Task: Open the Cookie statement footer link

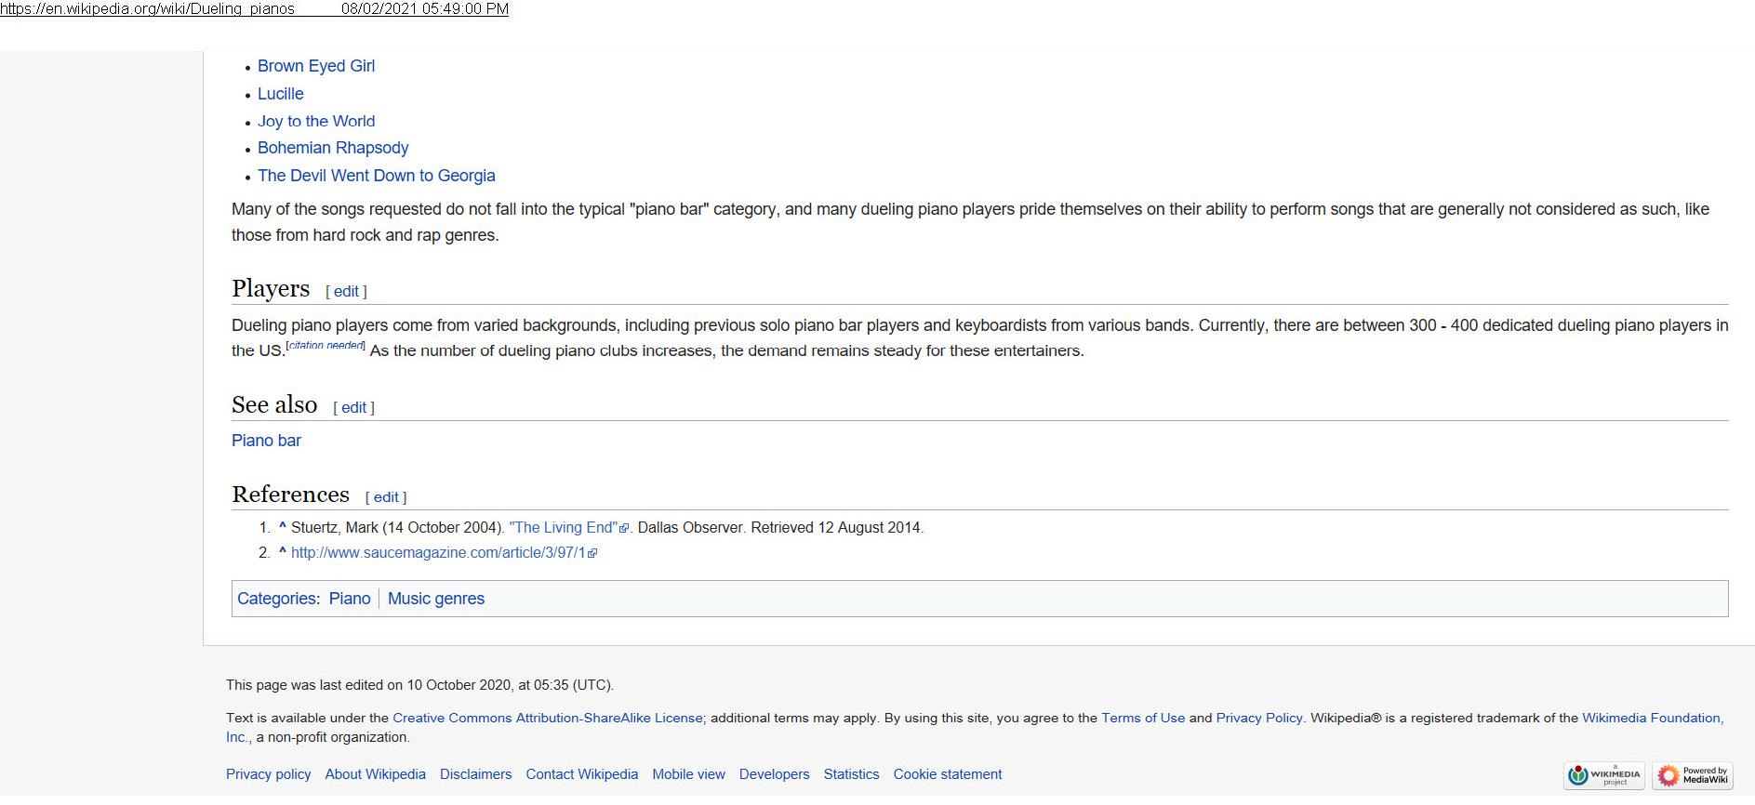Action: coord(947,774)
